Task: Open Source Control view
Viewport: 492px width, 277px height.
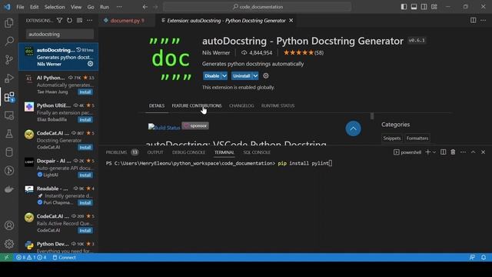Action: (9, 59)
